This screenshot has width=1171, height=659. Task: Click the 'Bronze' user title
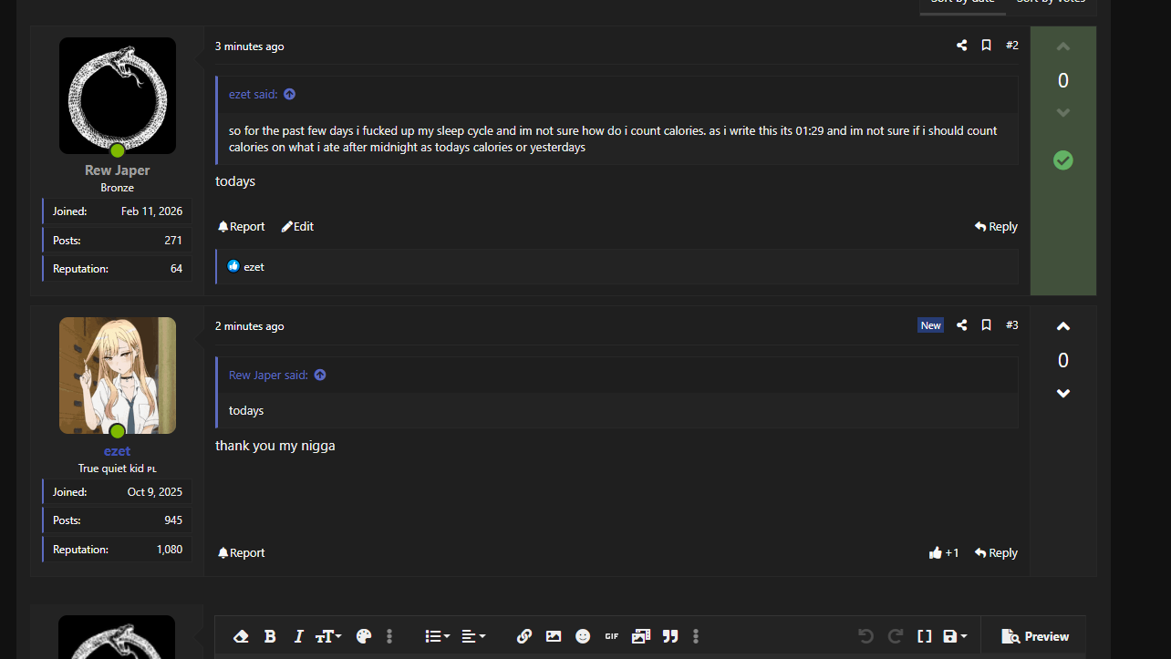(x=118, y=188)
